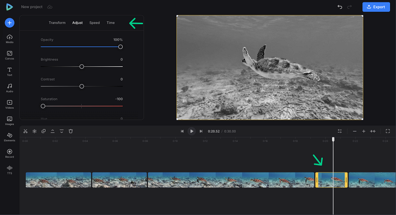Select the first clip on the timeline
The height and width of the screenshot is (215, 396).
pyautogui.click(x=58, y=180)
